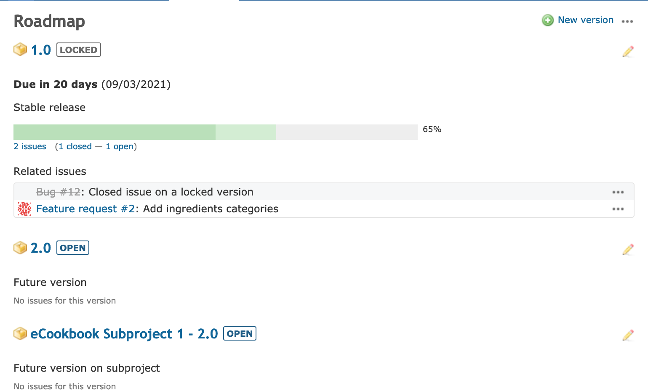The width and height of the screenshot is (648, 391).
Task: Show the 1 open issues
Action: pyautogui.click(x=120, y=146)
